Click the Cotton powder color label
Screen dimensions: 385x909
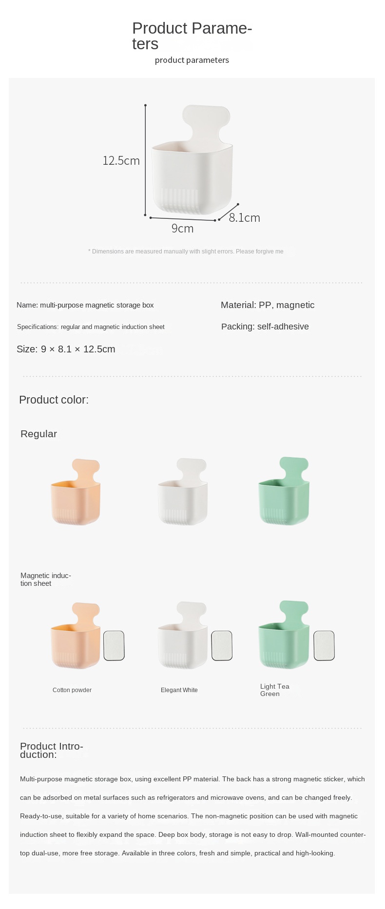(72, 690)
